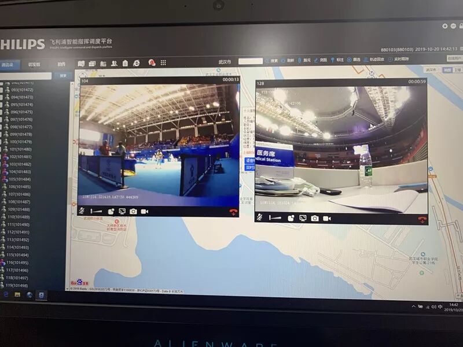
Task: Select contact 116(101495)
Action: (x=17, y=263)
